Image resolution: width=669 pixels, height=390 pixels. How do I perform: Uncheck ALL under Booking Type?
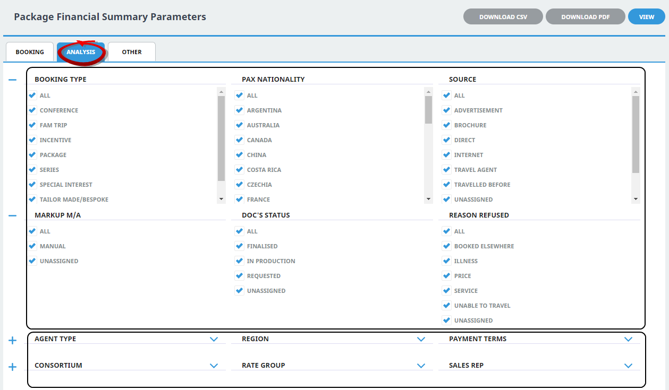pos(32,96)
